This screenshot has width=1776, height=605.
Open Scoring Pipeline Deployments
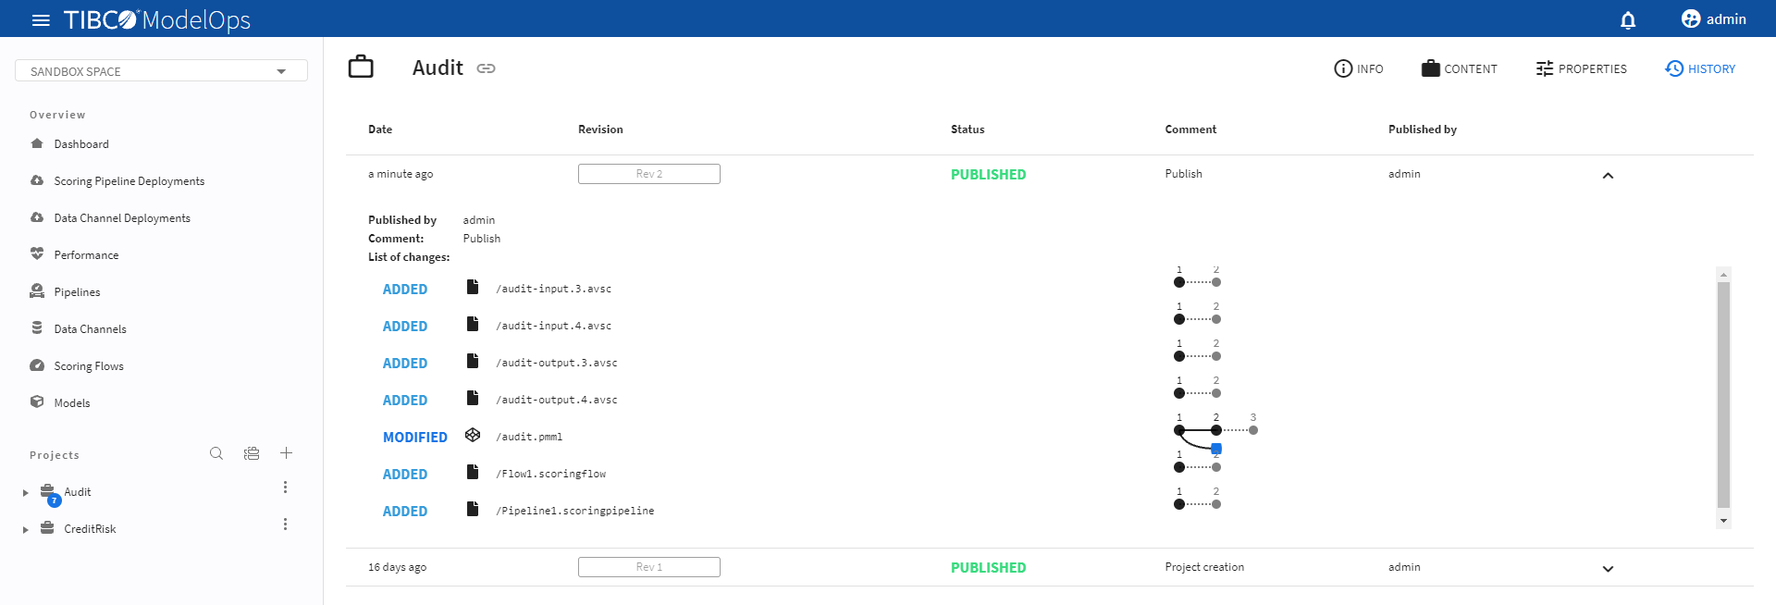[x=129, y=181]
